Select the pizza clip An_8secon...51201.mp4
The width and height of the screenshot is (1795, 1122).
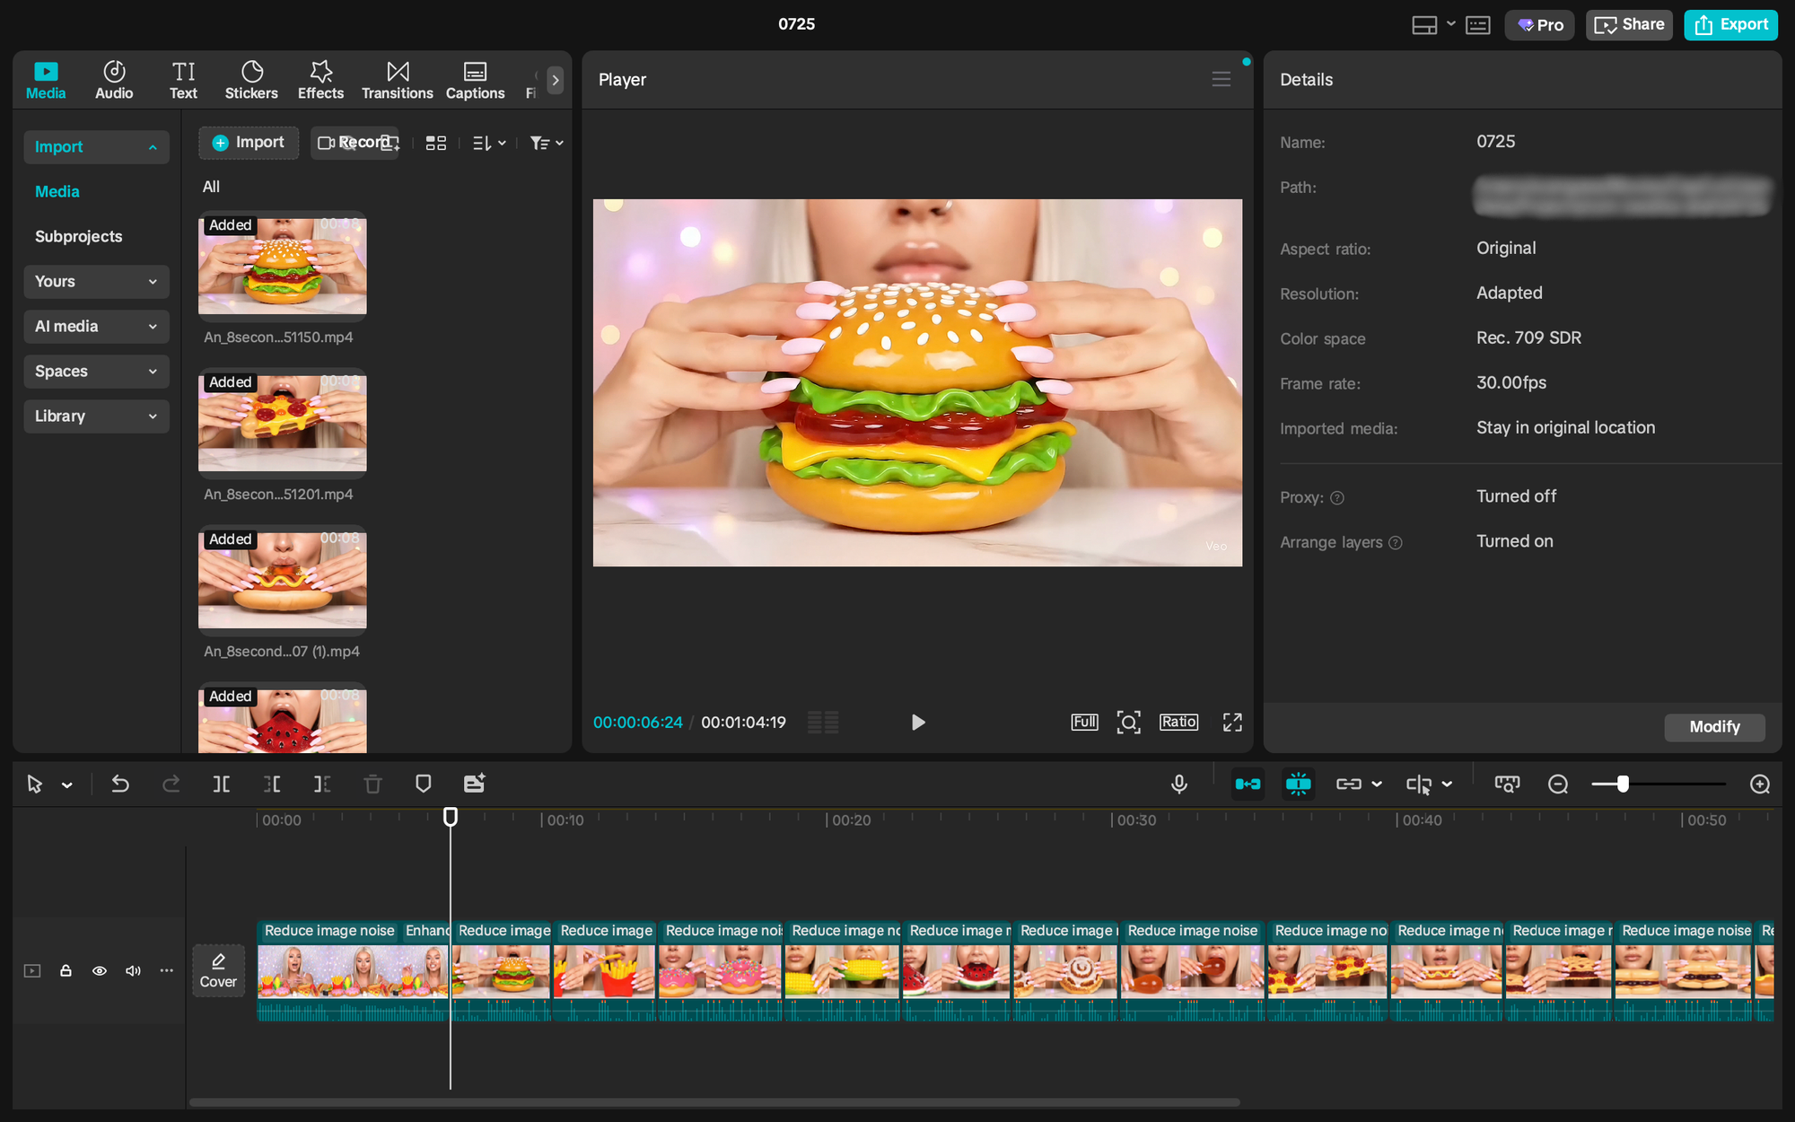pyautogui.click(x=282, y=423)
